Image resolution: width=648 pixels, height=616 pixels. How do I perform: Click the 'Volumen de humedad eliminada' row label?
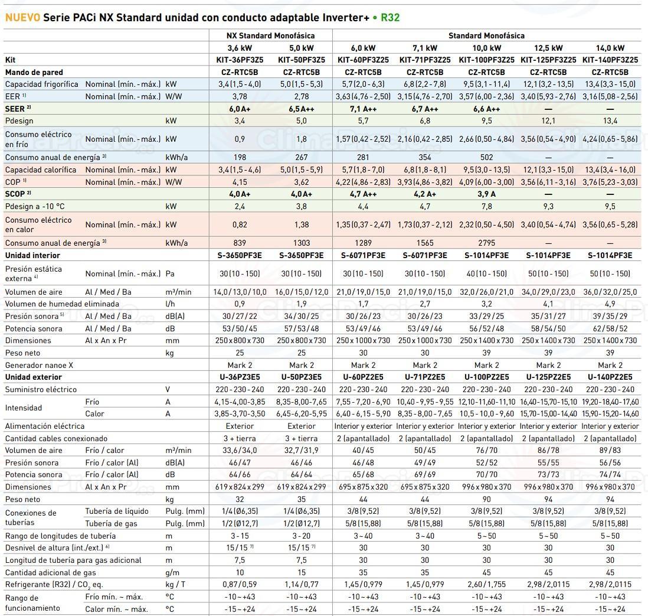click(x=62, y=304)
